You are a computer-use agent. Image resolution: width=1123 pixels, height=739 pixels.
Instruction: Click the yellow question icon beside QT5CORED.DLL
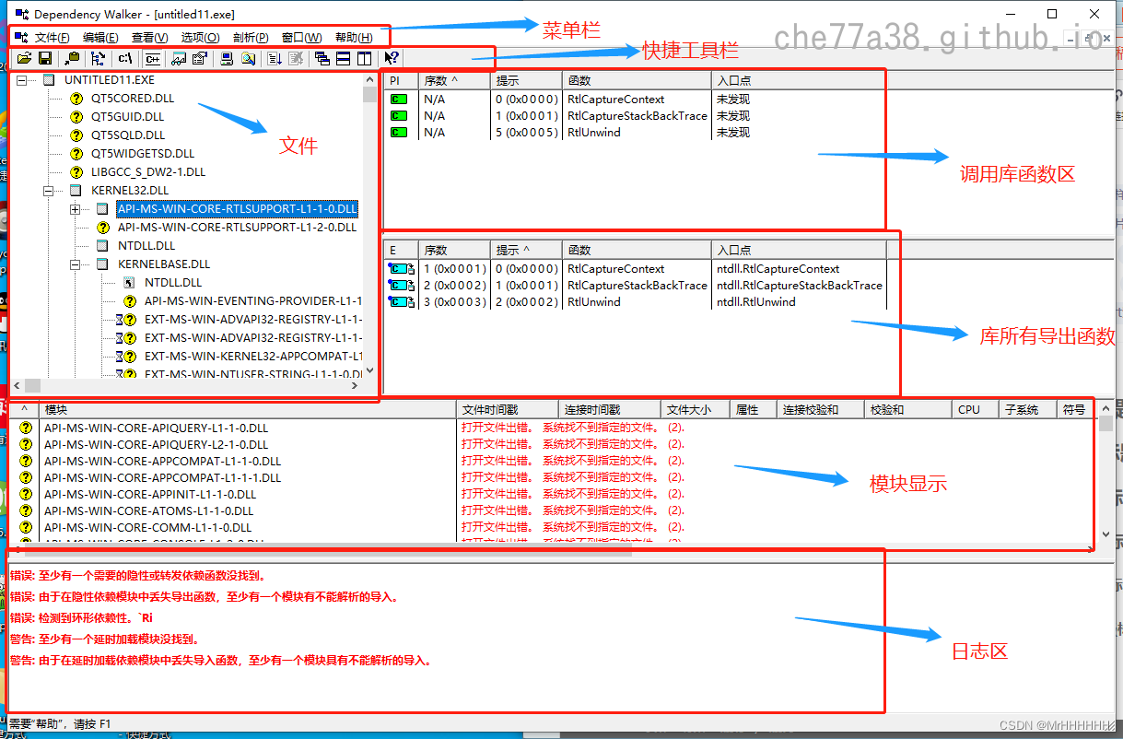pos(76,99)
